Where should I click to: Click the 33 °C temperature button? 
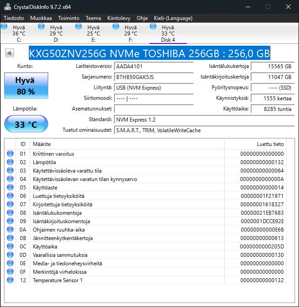point(26,125)
